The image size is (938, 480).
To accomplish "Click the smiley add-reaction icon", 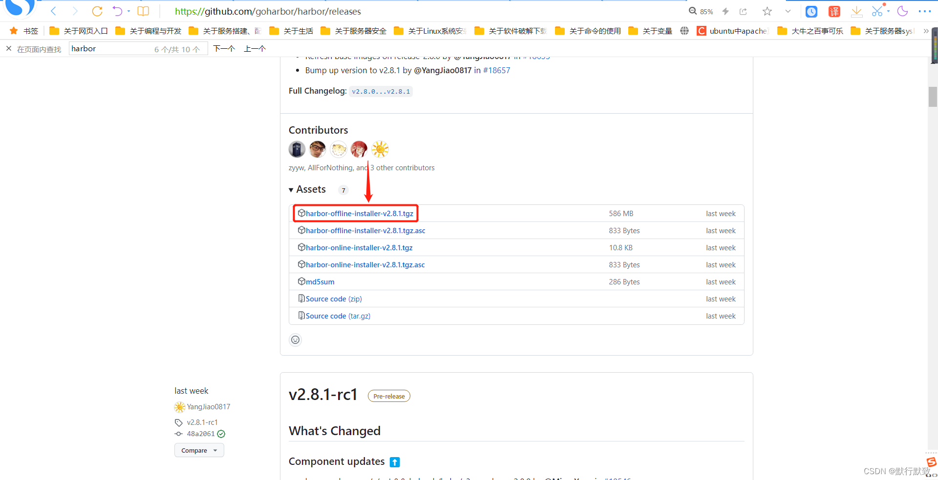I will click(x=296, y=340).
